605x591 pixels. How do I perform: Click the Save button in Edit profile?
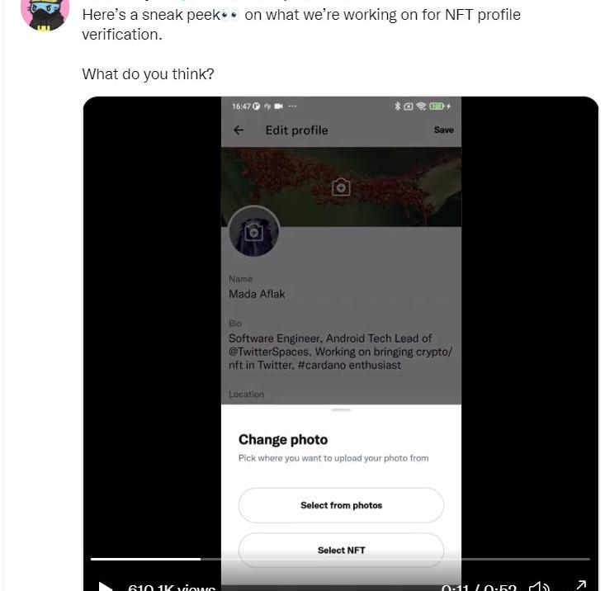(x=444, y=130)
